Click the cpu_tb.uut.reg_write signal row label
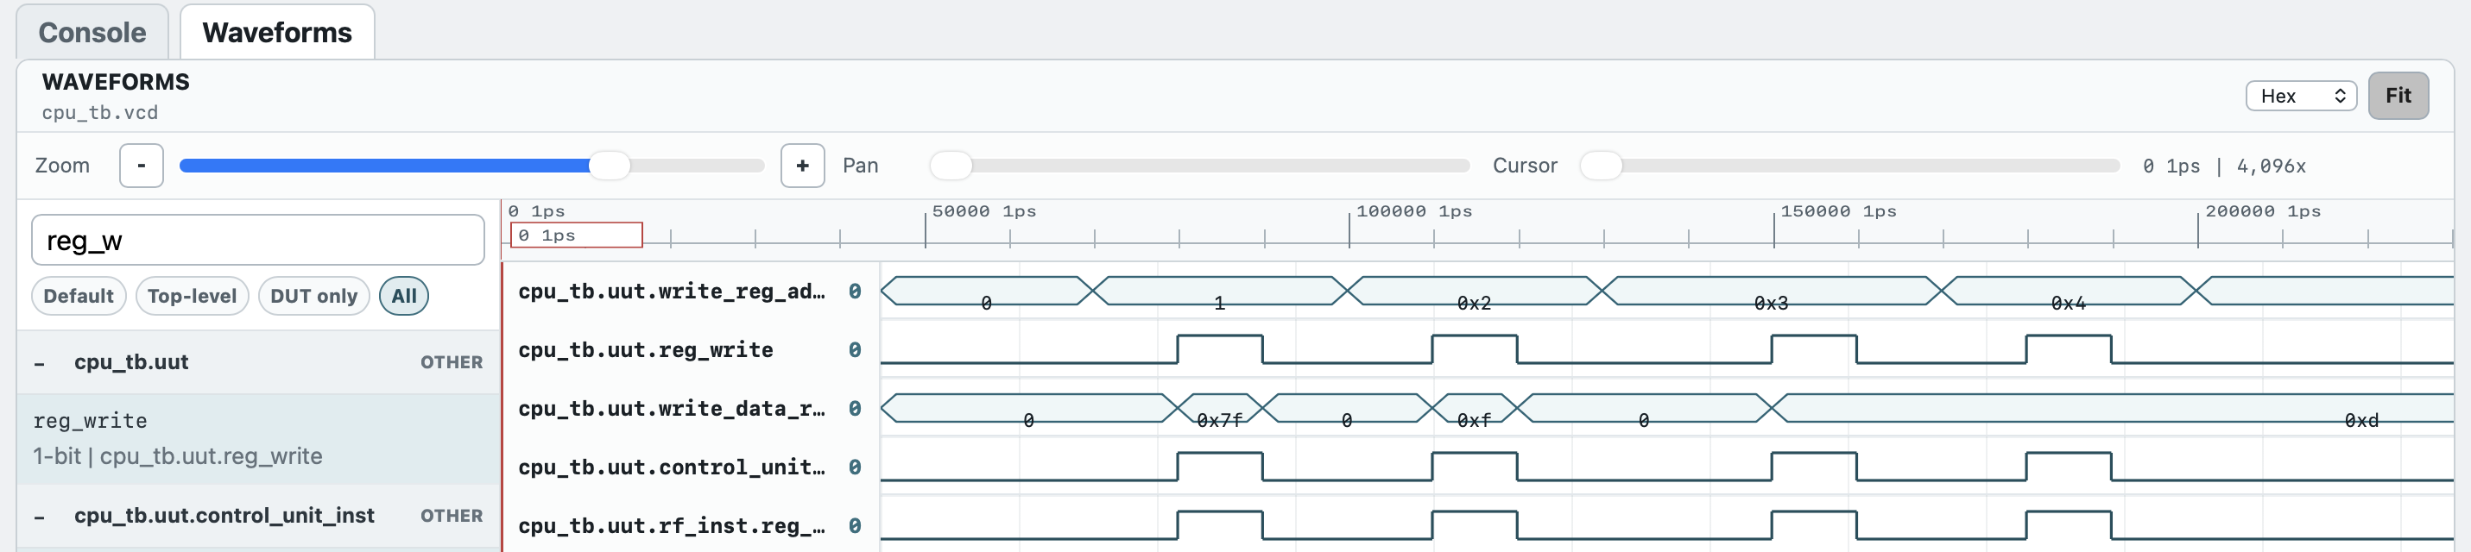 point(646,350)
